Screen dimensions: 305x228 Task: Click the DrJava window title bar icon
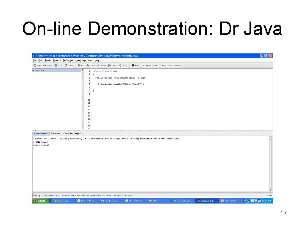tap(34, 56)
